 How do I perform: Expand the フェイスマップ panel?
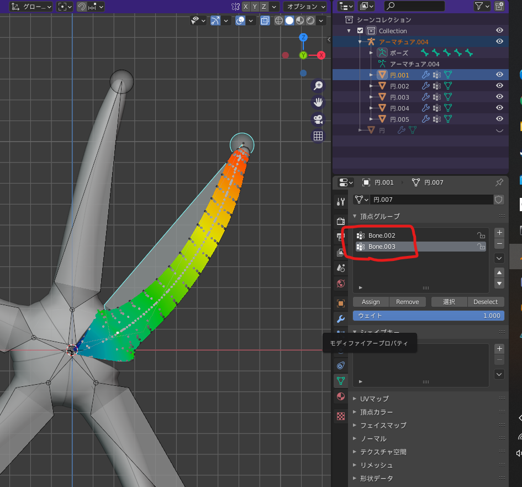[x=355, y=425]
